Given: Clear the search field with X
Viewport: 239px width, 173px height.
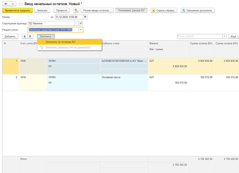Looking at the screenshot, I should (224, 36).
